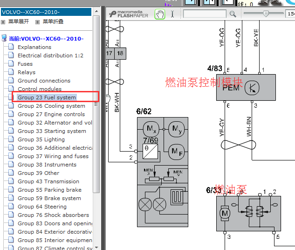Open Group 27 Engine controls

51,114
